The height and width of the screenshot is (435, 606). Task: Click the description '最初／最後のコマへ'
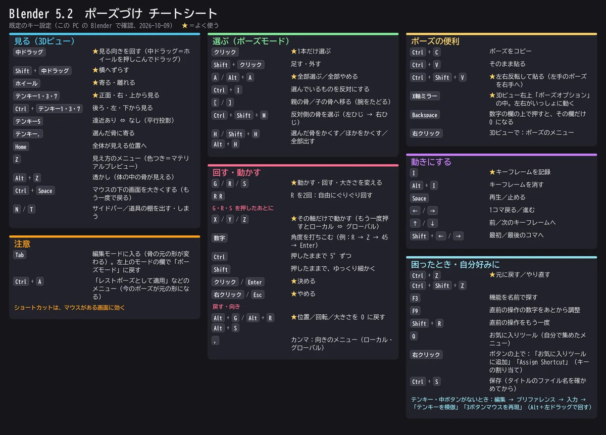pos(516,235)
